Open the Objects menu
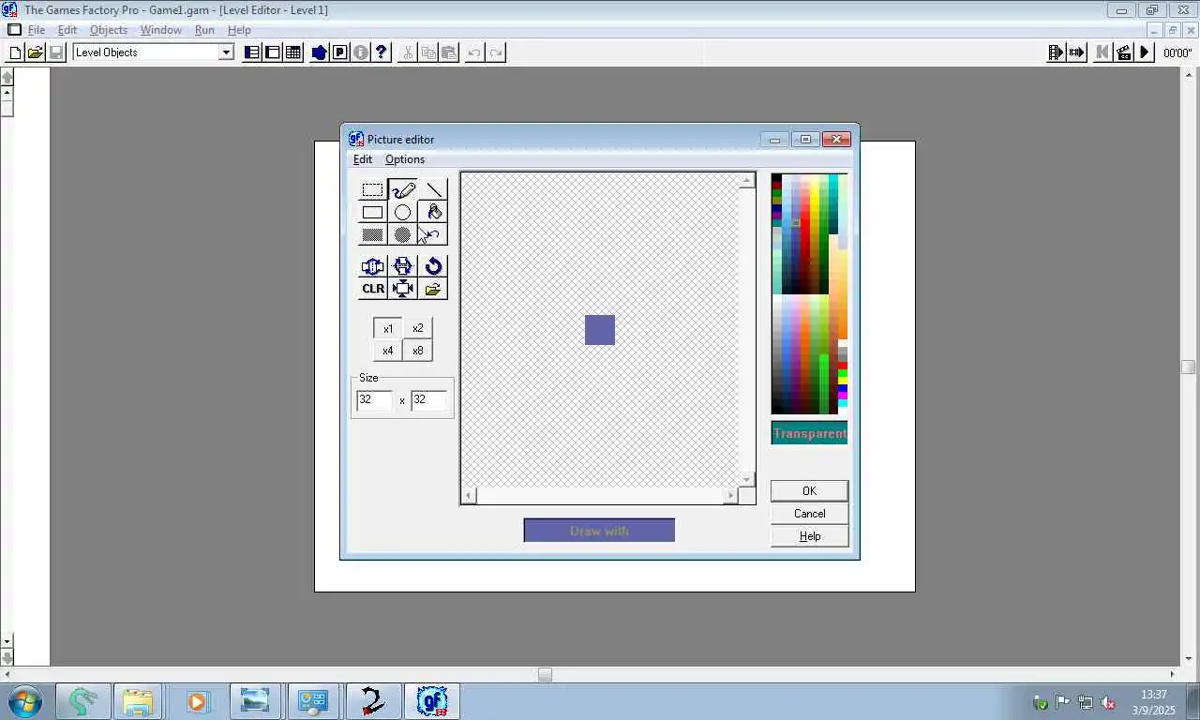Screen dimensions: 1200x720 (x=109, y=30)
